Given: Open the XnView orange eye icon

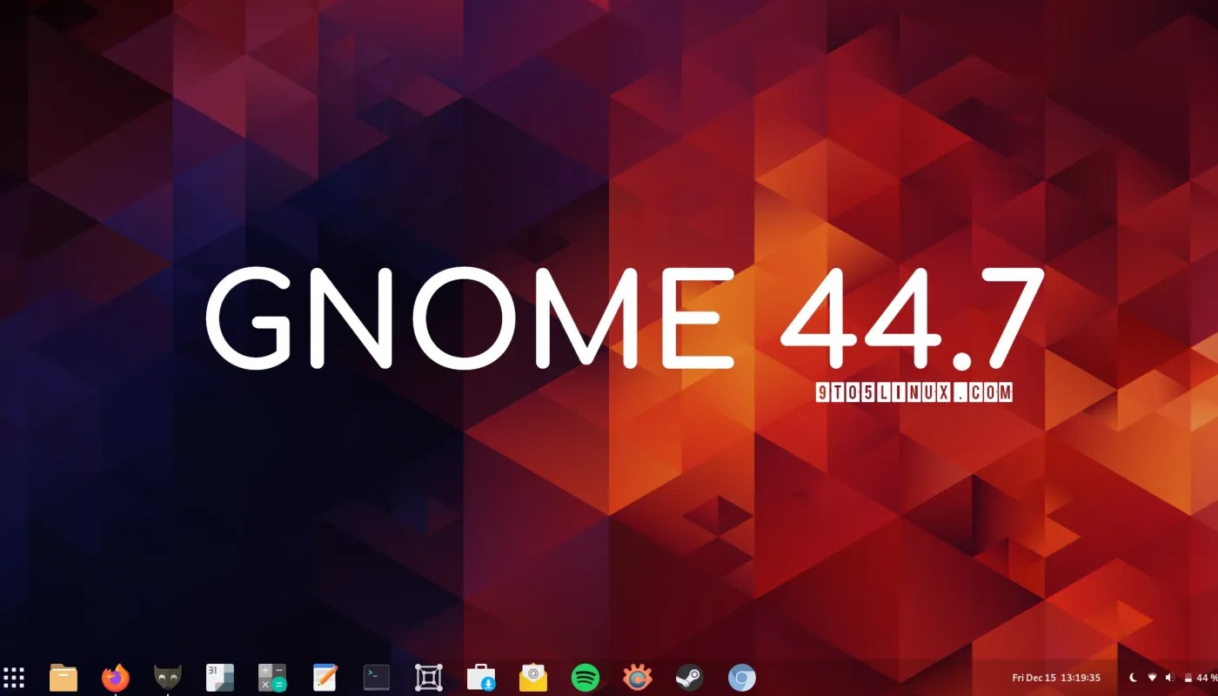Looking at the screenshot, I should coord(638,678).
